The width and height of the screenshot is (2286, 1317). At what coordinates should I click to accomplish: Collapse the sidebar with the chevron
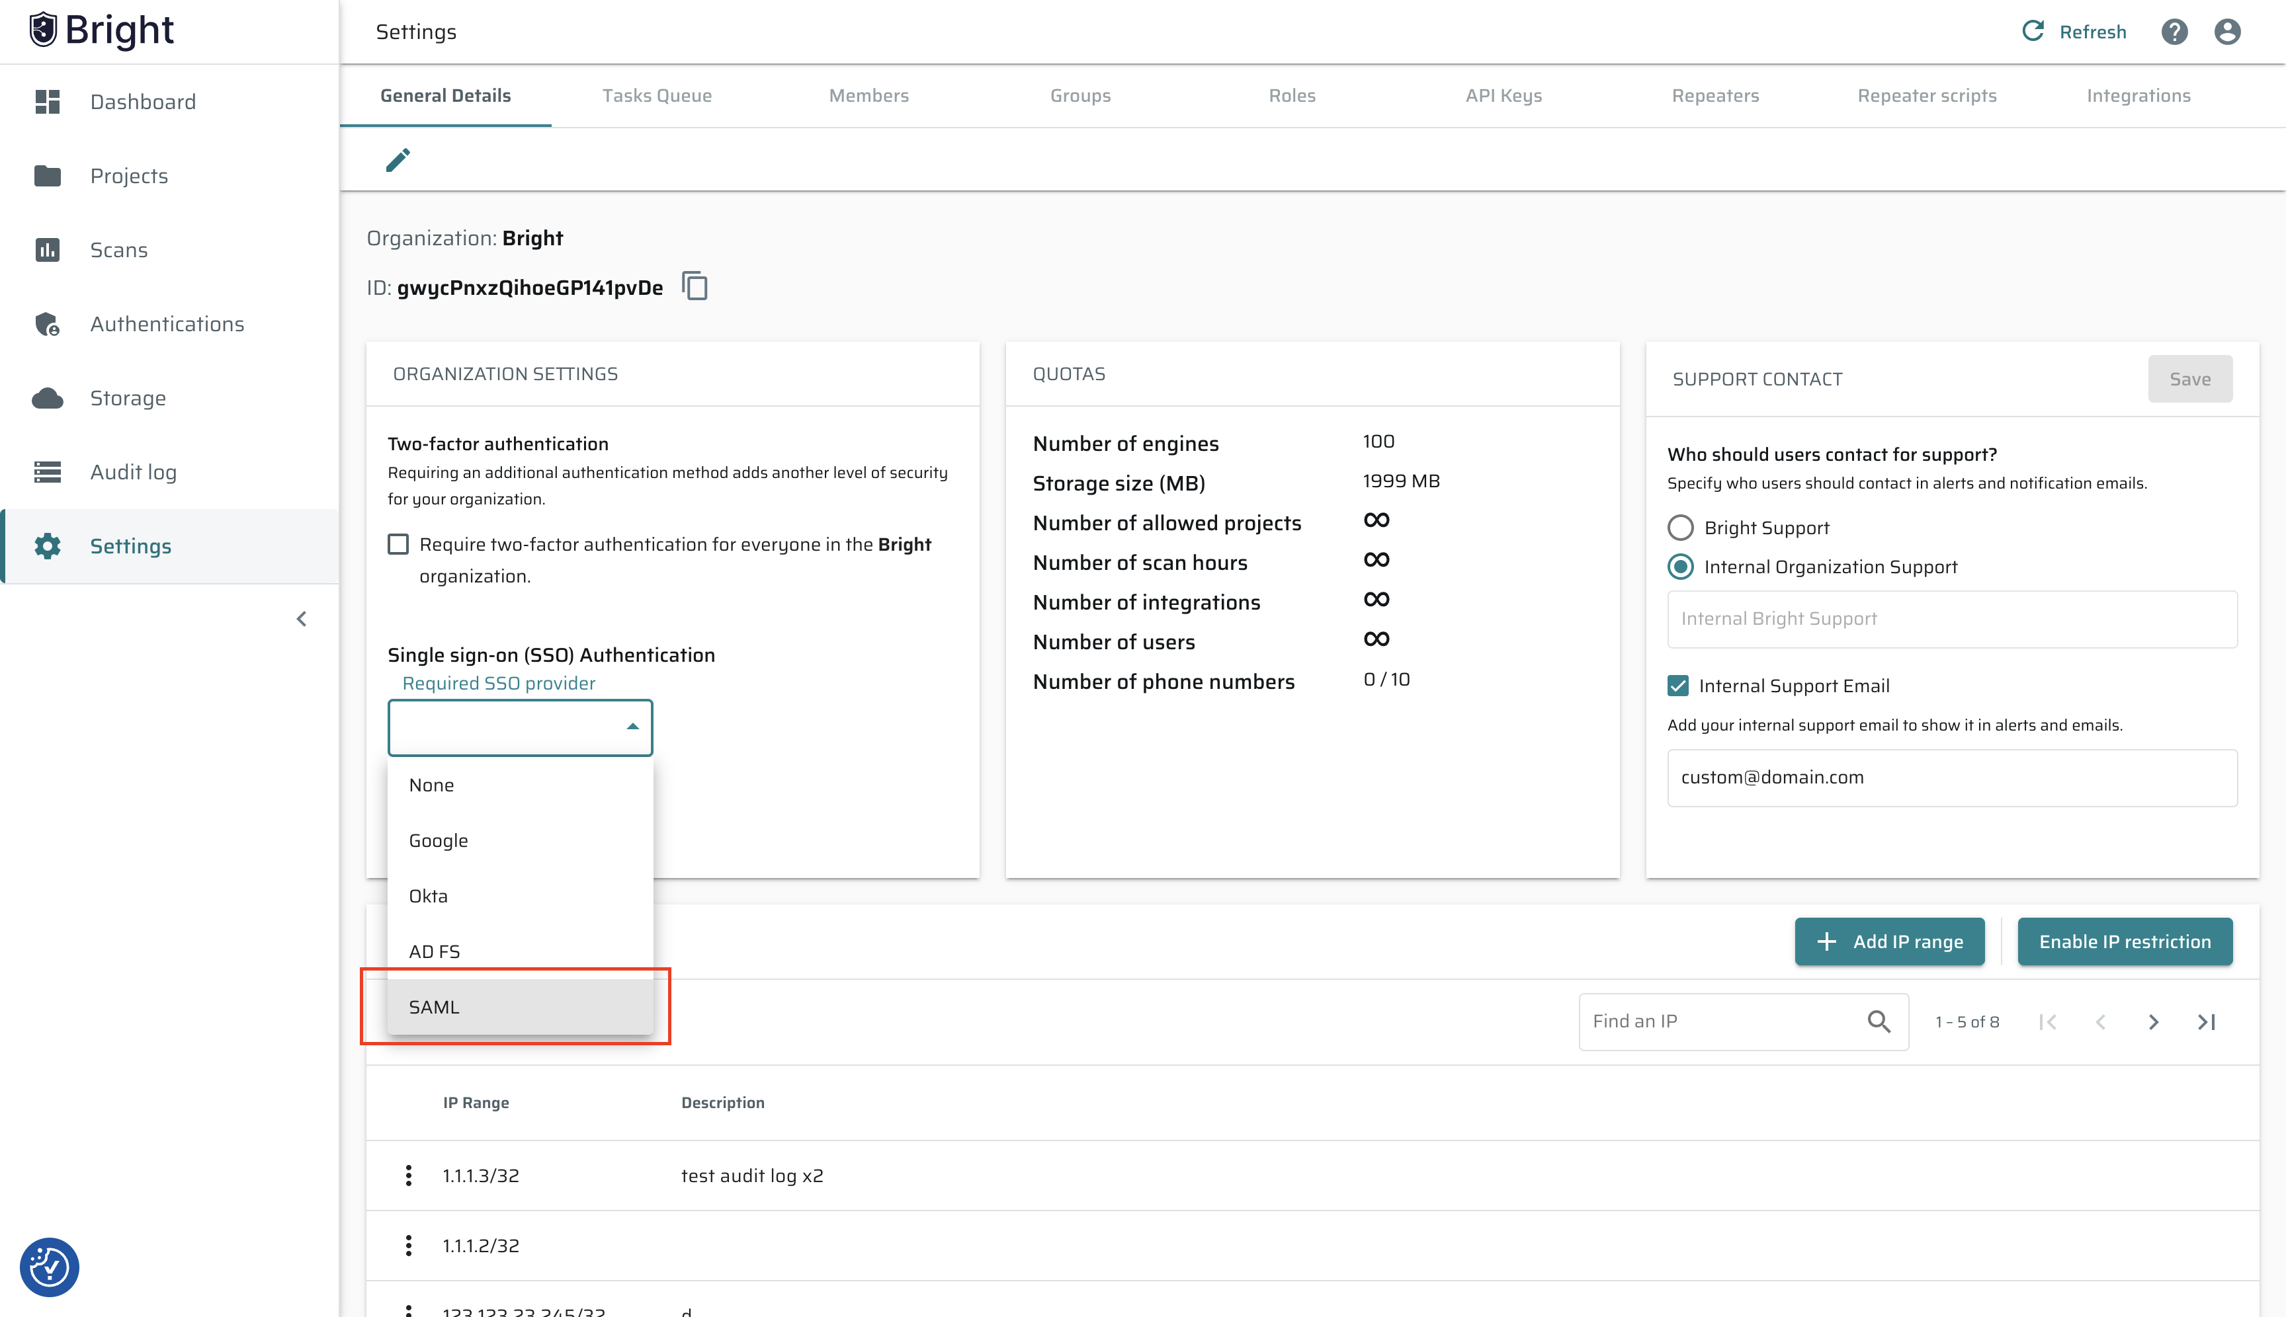click(302, 619)
